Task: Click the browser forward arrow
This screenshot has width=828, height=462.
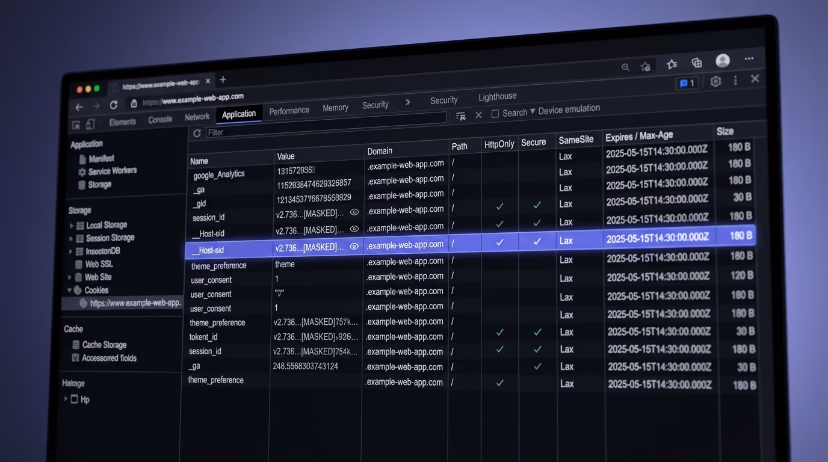Action: tap(96, 106)
